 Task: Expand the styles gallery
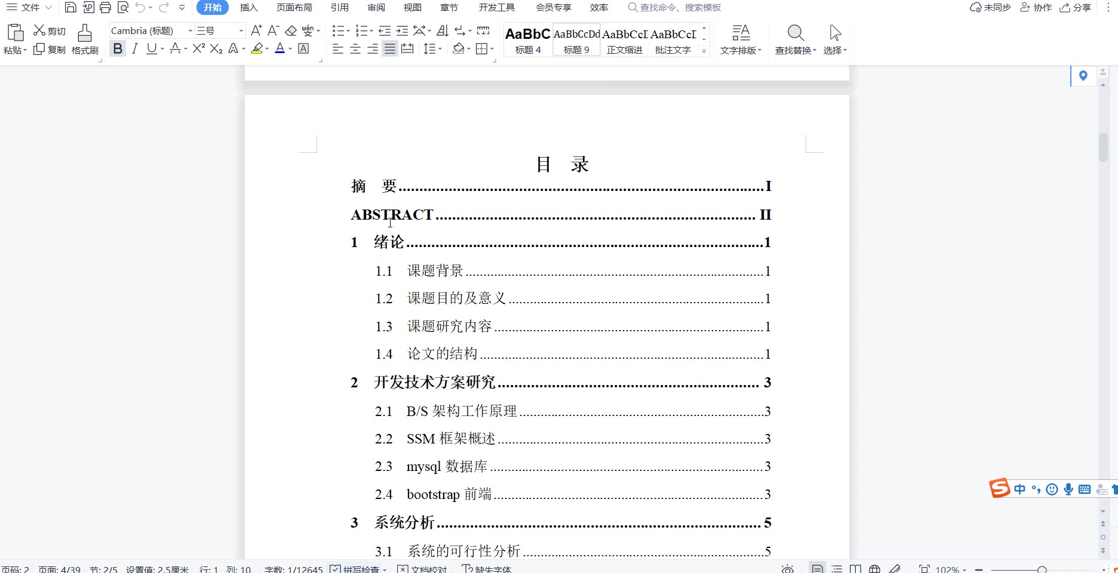click(704, 51)
